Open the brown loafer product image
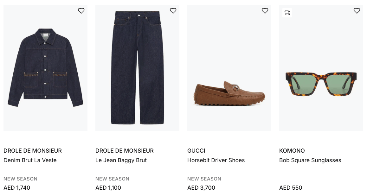This screenshot has width=367, height=196. pyautogui.click(x=229, y=93)
